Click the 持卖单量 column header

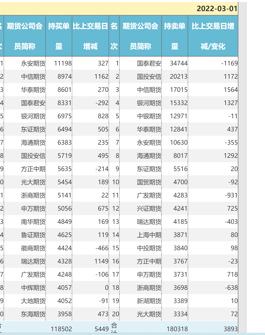point(175,36)
